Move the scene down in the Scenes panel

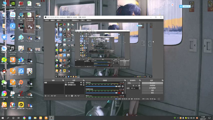coord(55,96)
